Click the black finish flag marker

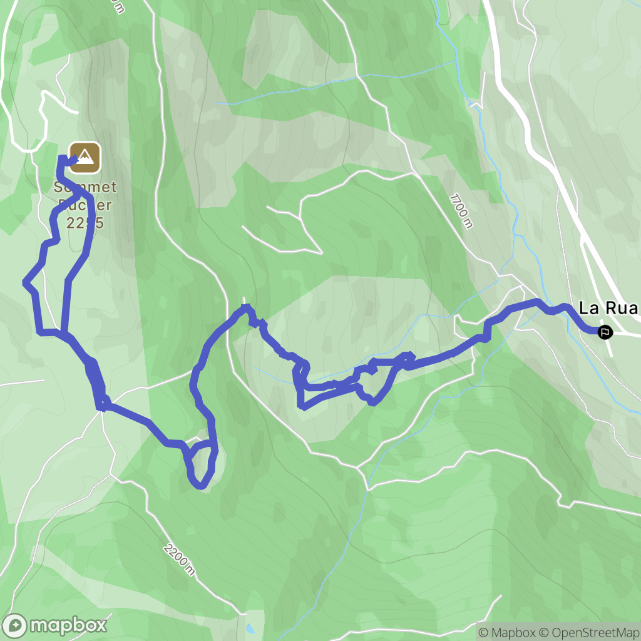605,332
